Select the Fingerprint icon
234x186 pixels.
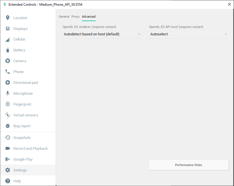(x=8, y=104)
